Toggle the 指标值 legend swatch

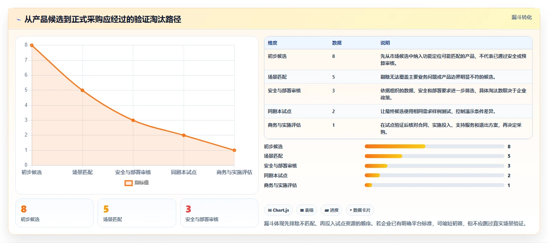point(128,183)
